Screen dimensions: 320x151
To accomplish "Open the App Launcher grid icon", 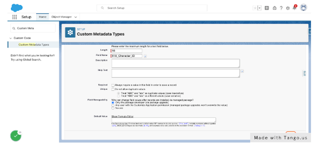I will 15,17.
